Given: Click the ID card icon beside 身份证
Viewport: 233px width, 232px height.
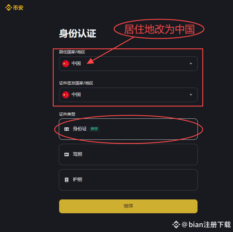Looking at the screenshot, I should click(x=67, y=129).
